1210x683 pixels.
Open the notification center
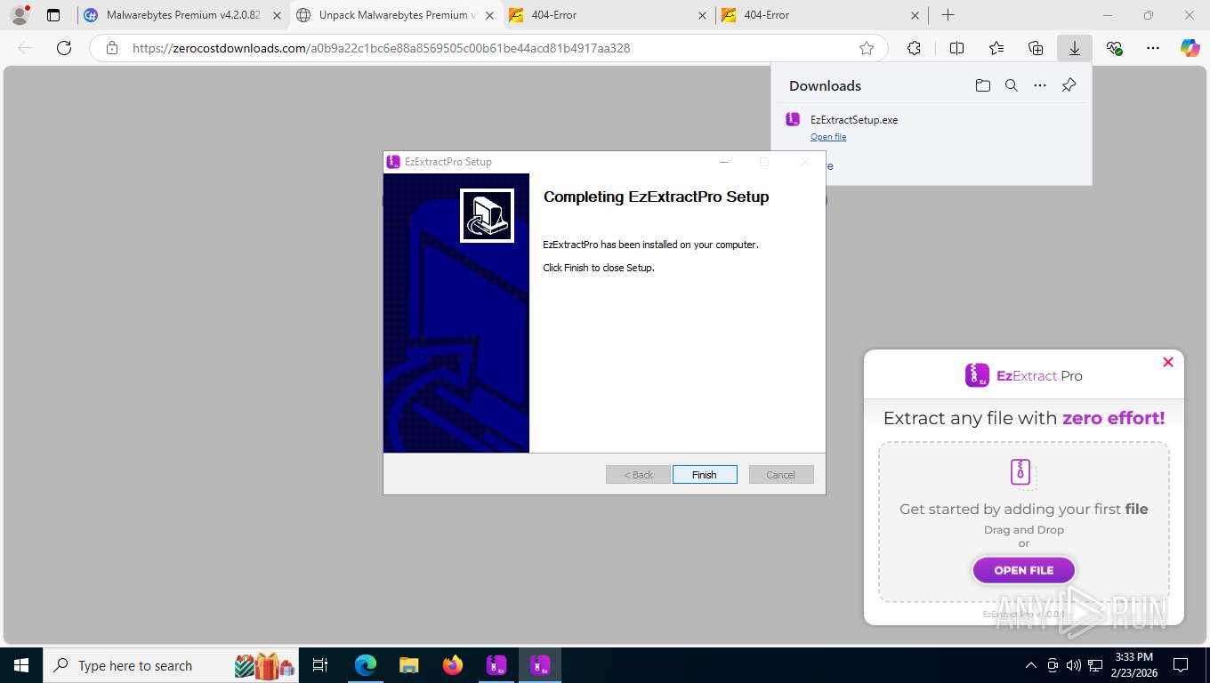pyautogui.click(x=1181, y=665)
